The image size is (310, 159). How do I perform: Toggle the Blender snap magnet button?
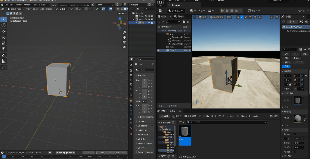tap(77, 9)
